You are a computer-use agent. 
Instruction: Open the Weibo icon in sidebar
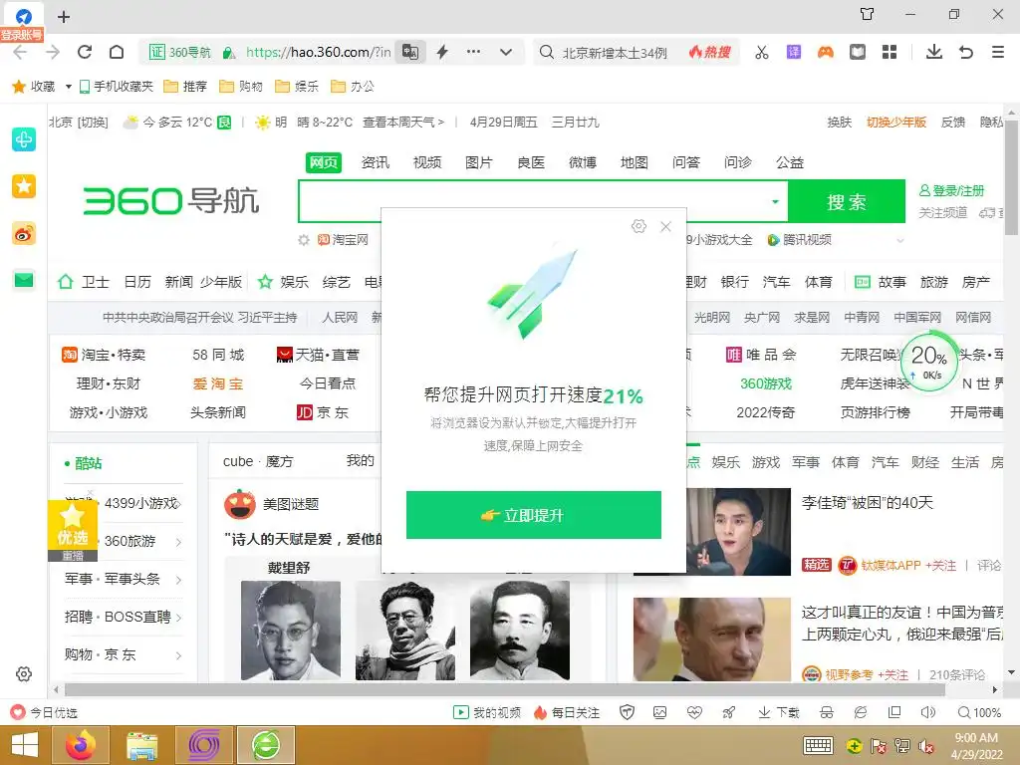(x=24, y=233)
